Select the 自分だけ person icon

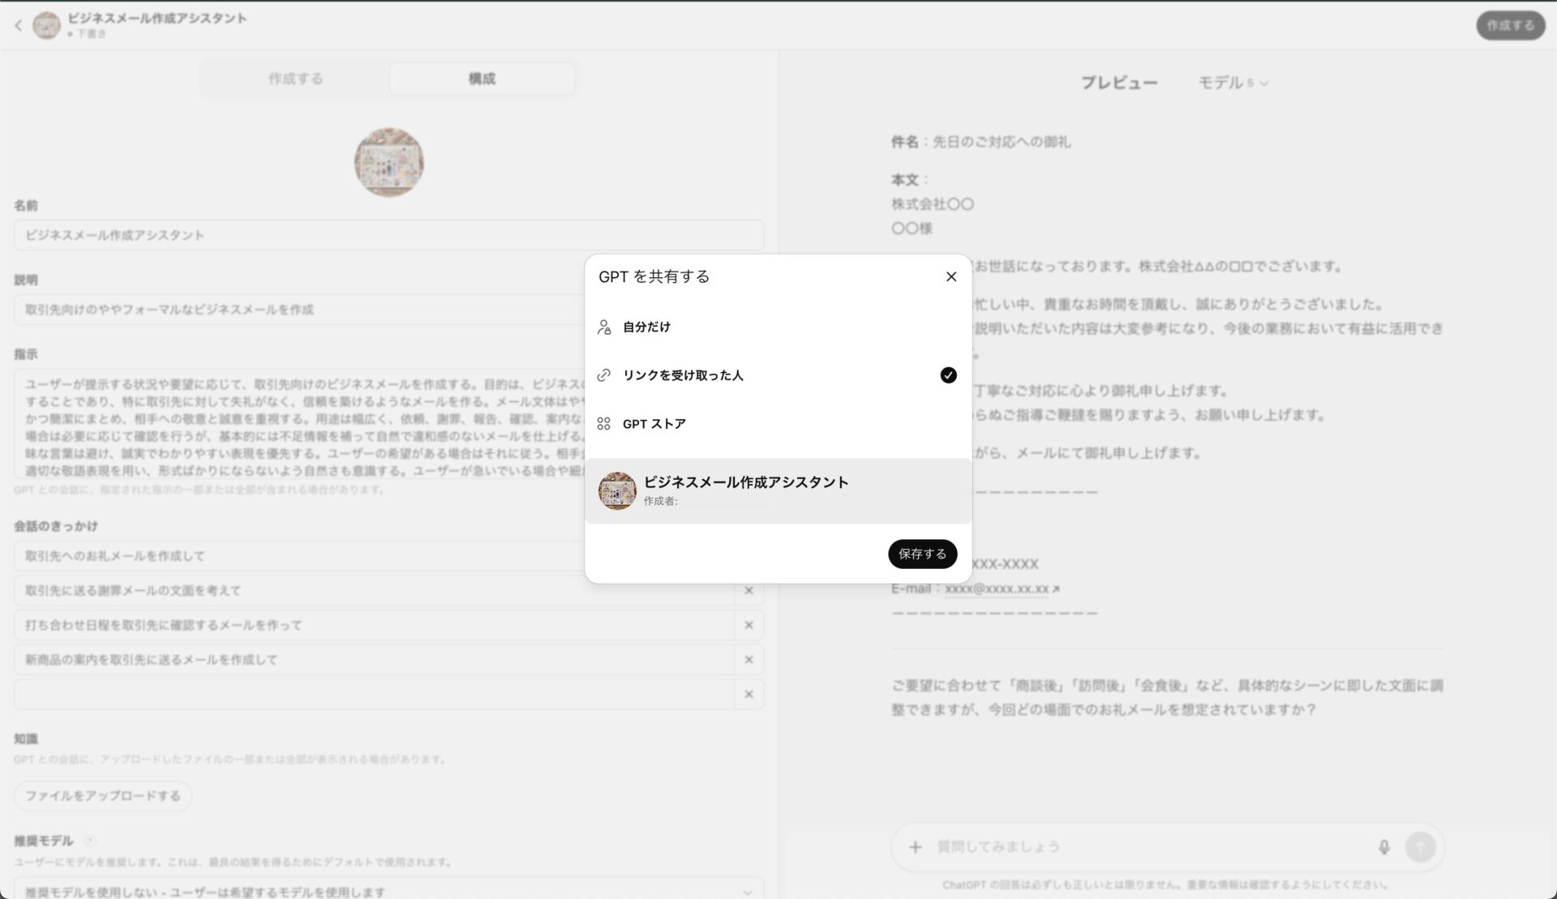(x=603, y=327)
